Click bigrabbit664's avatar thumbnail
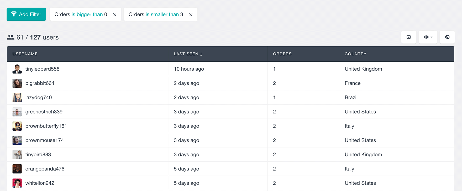The image size is (462, 191). (17, 83)
